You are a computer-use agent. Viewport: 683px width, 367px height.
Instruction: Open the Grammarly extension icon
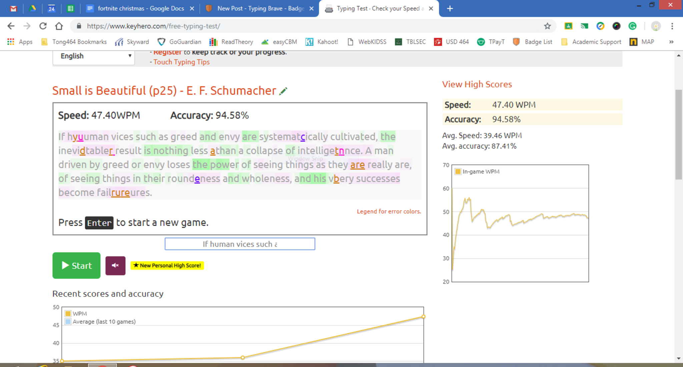click(632, 26)
